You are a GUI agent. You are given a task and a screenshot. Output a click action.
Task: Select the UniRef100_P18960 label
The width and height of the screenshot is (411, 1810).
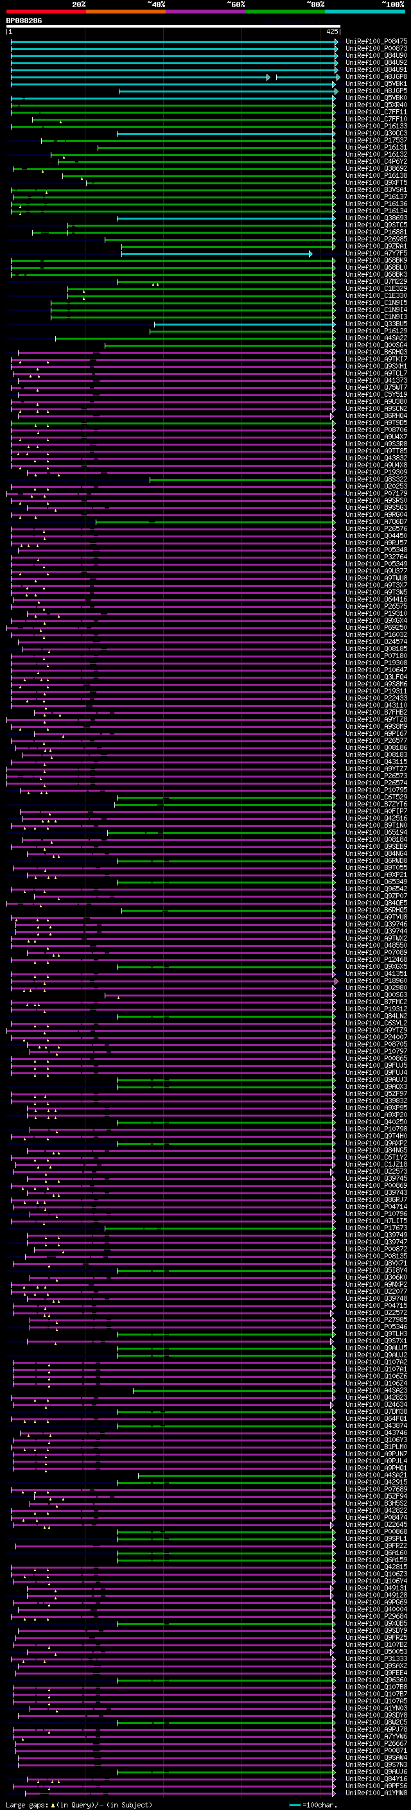pyautogui.click(x=376, y=980)
